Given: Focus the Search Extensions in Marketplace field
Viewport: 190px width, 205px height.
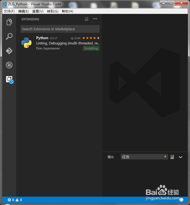Looking at the screenshot, I should tap(60, 29).
